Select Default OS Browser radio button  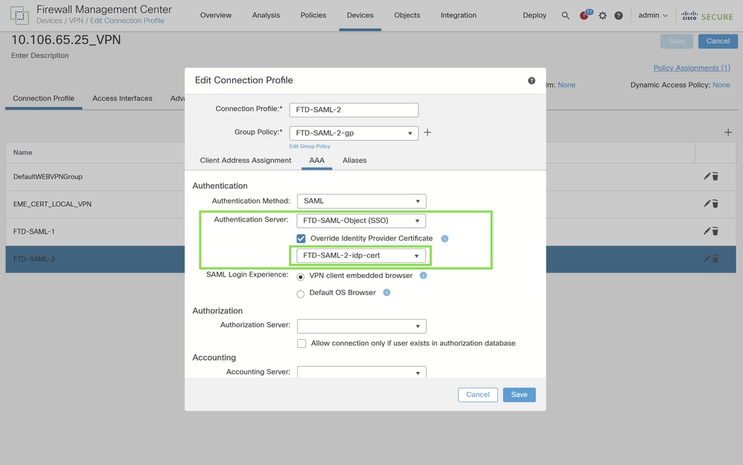tap(301, 294)
